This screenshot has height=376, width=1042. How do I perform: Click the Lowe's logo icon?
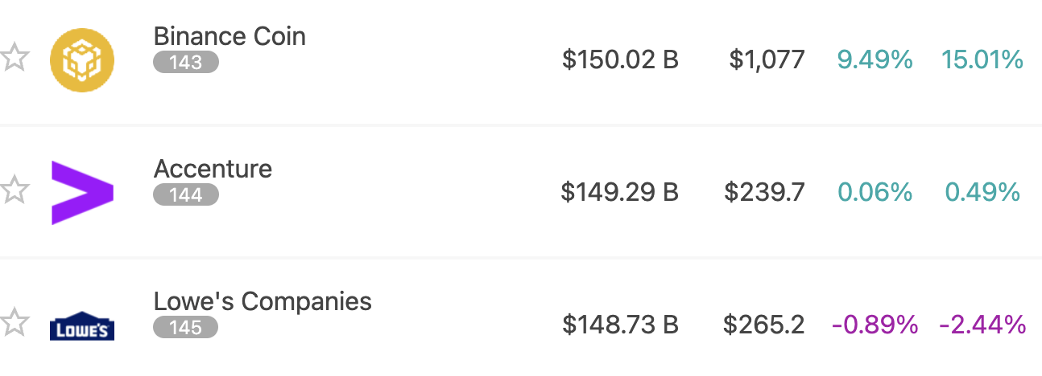click(x=82, y=326)
